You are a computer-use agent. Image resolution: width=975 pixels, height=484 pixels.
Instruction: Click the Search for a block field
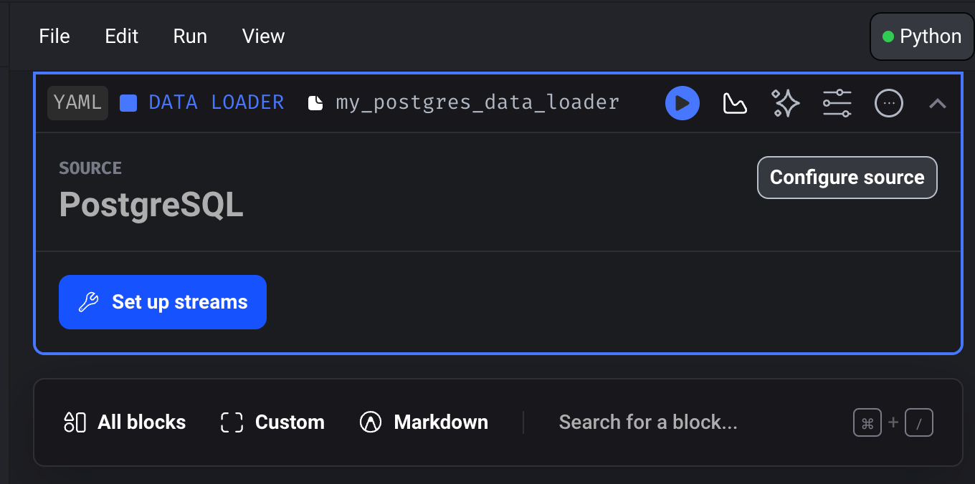(x=647, y=422)
